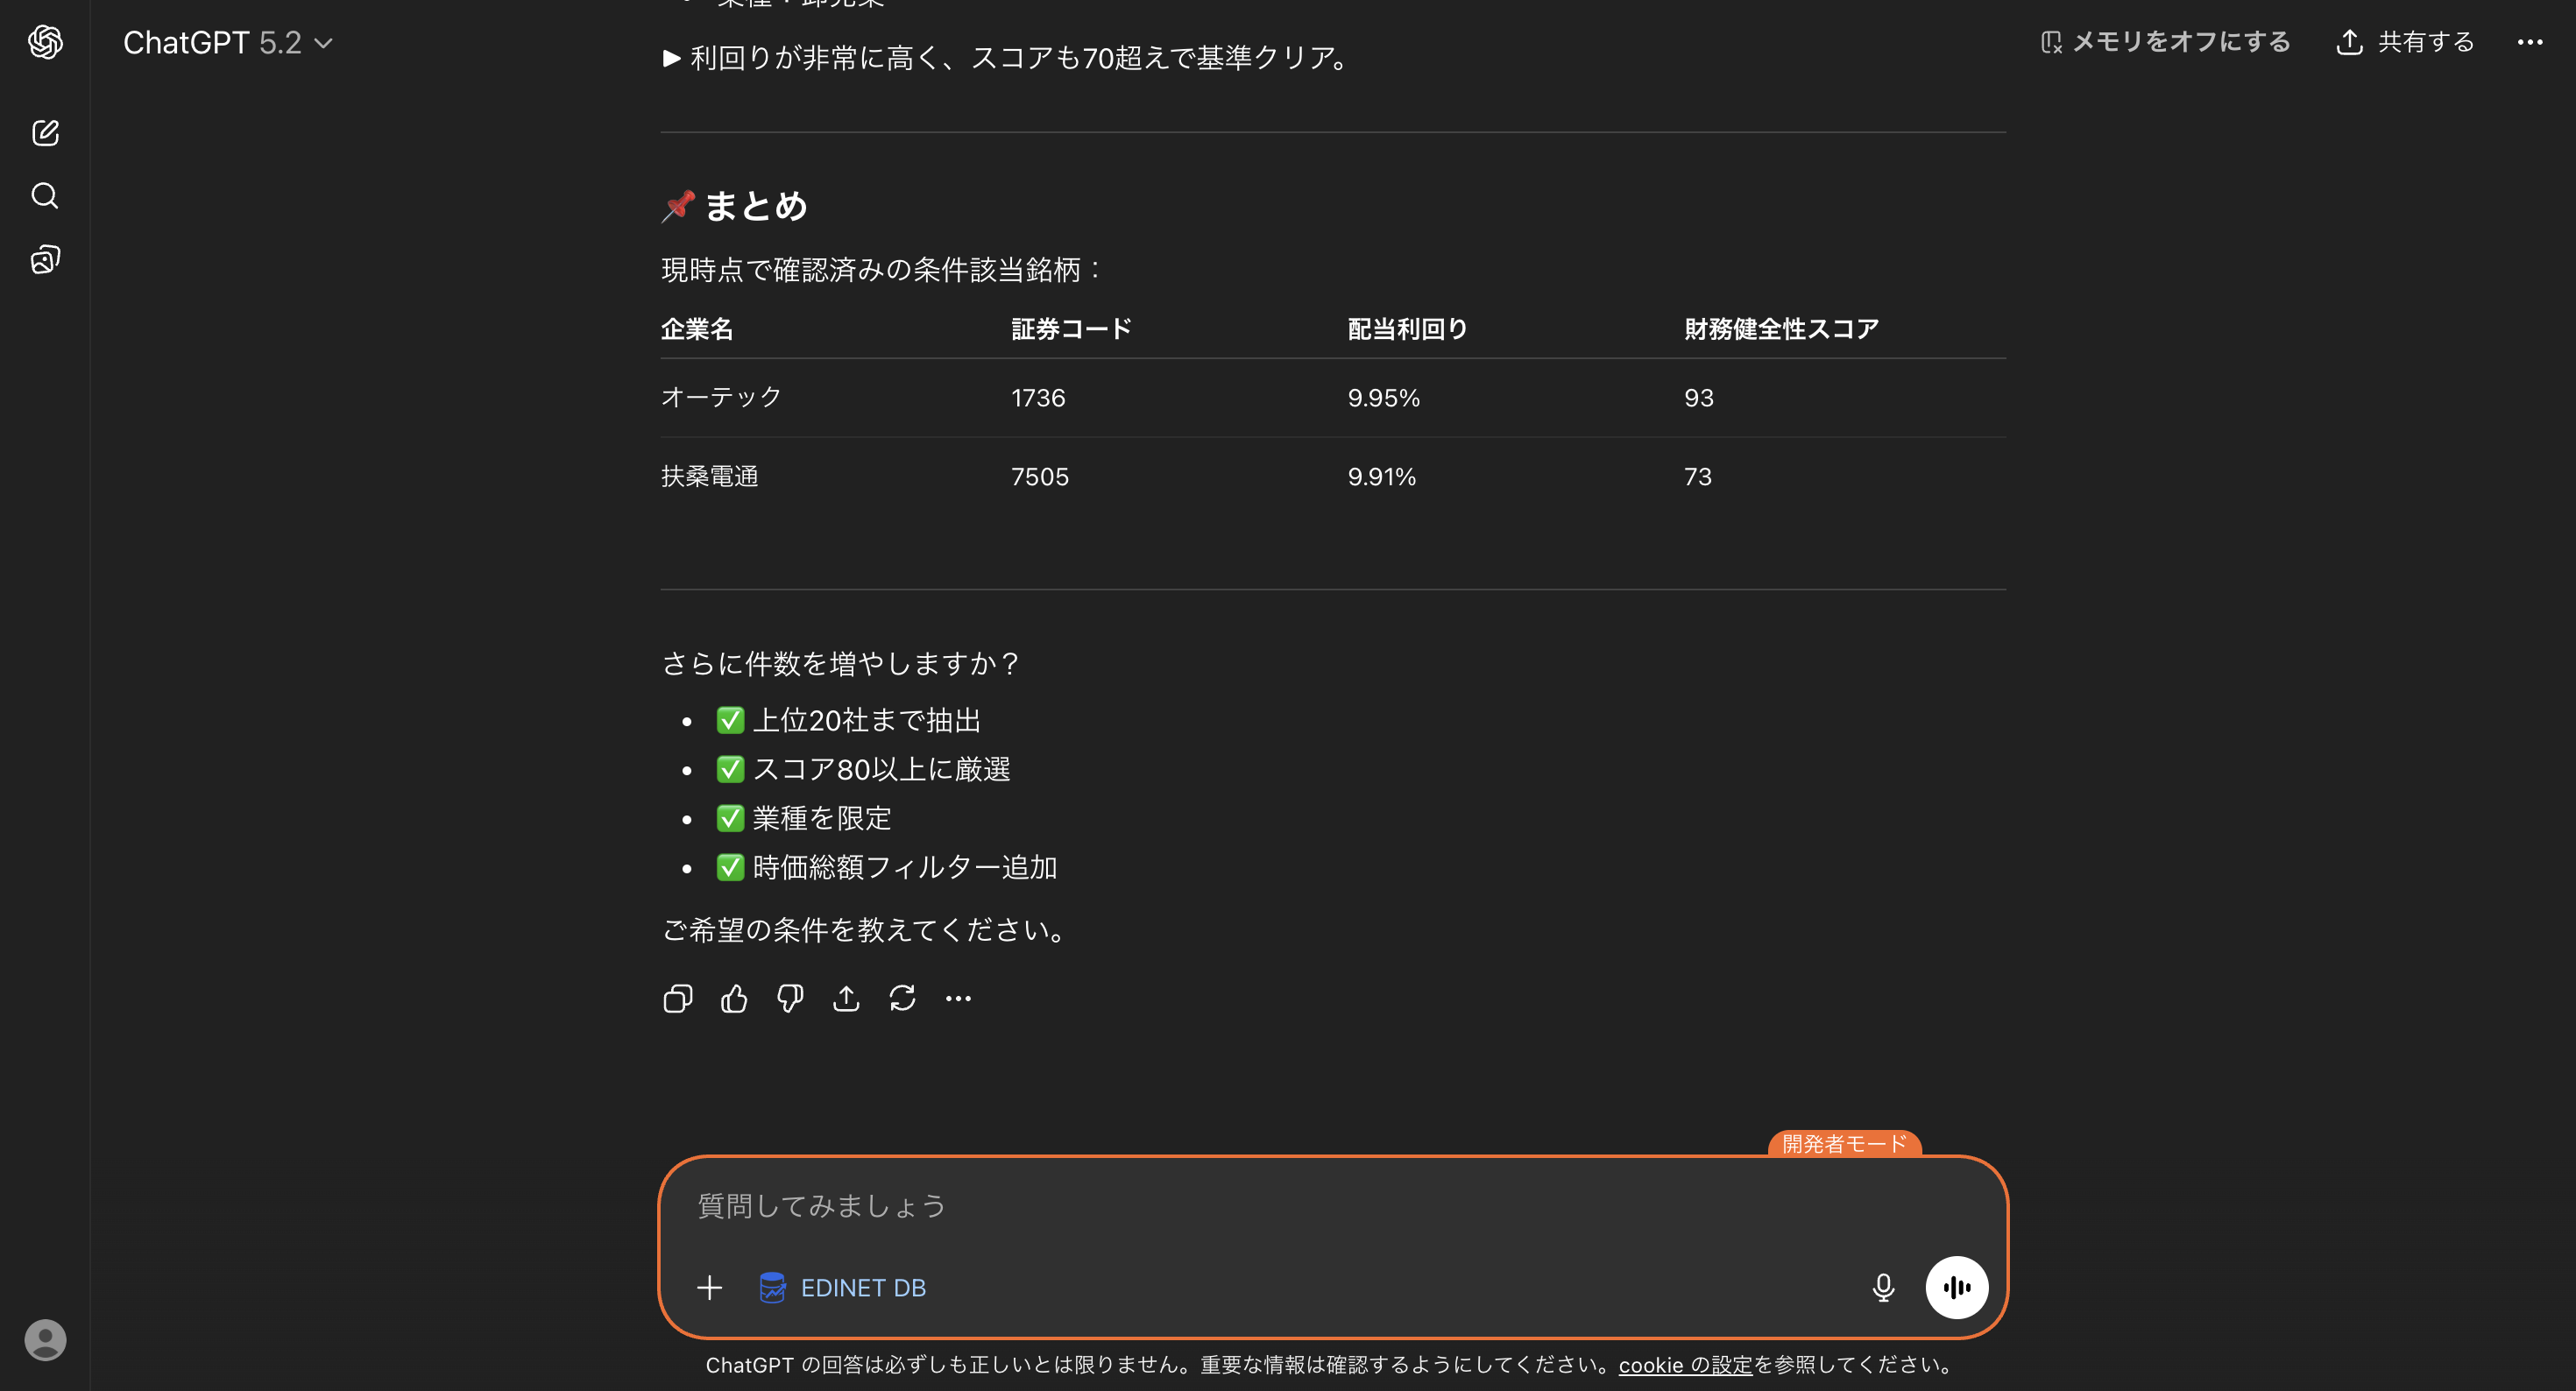Open the library from sidebar
Viewport: 2576px width, 1391px height.
(44, 259)
